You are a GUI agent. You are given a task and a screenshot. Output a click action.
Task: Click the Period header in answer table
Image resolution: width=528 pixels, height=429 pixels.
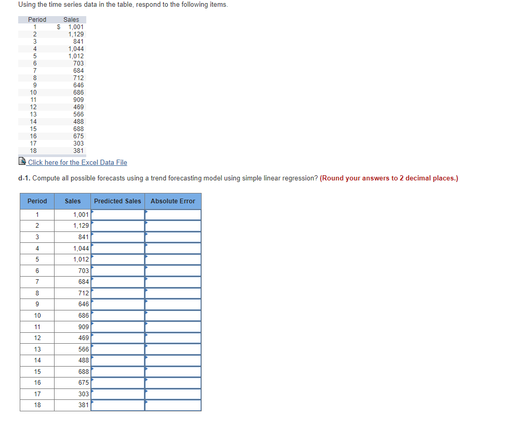point(37,201)
